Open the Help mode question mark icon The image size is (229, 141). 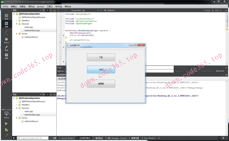6,56
